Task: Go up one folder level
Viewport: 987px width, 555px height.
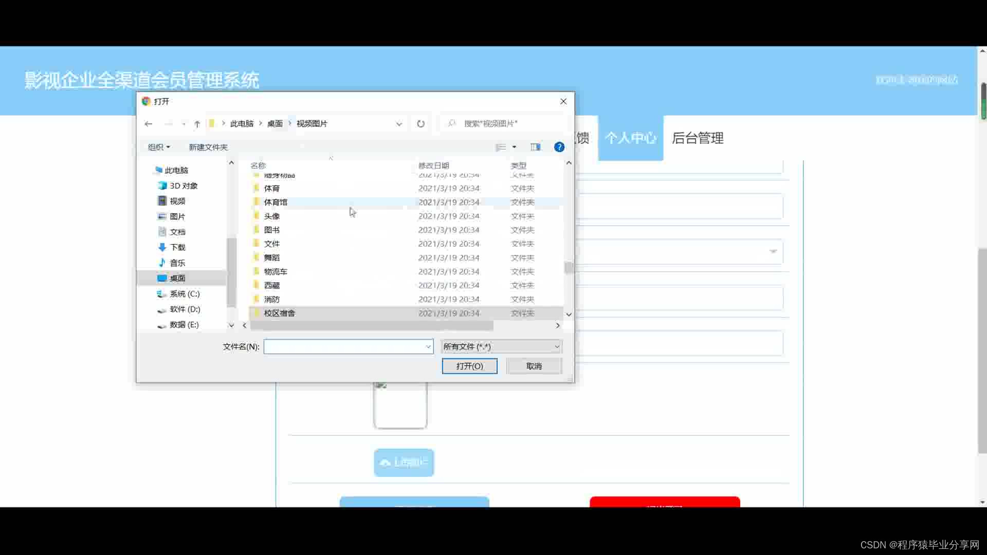Action: (x=197, y=124)
